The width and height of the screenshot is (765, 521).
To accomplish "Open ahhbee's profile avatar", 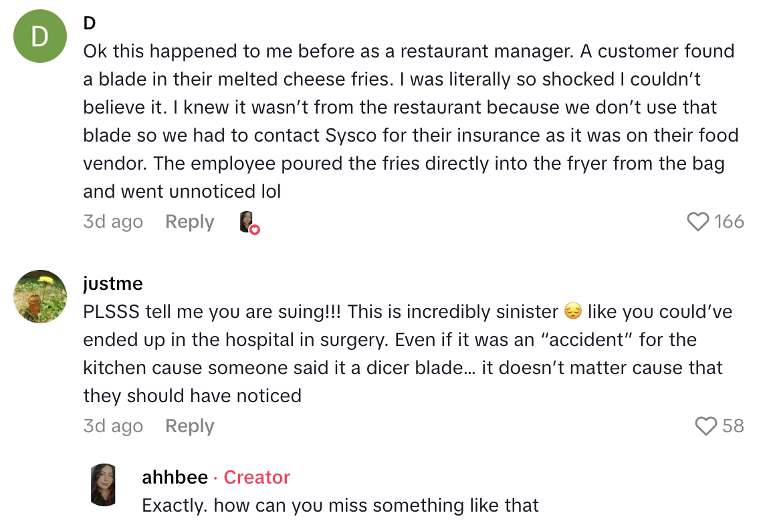I will 104,480.
